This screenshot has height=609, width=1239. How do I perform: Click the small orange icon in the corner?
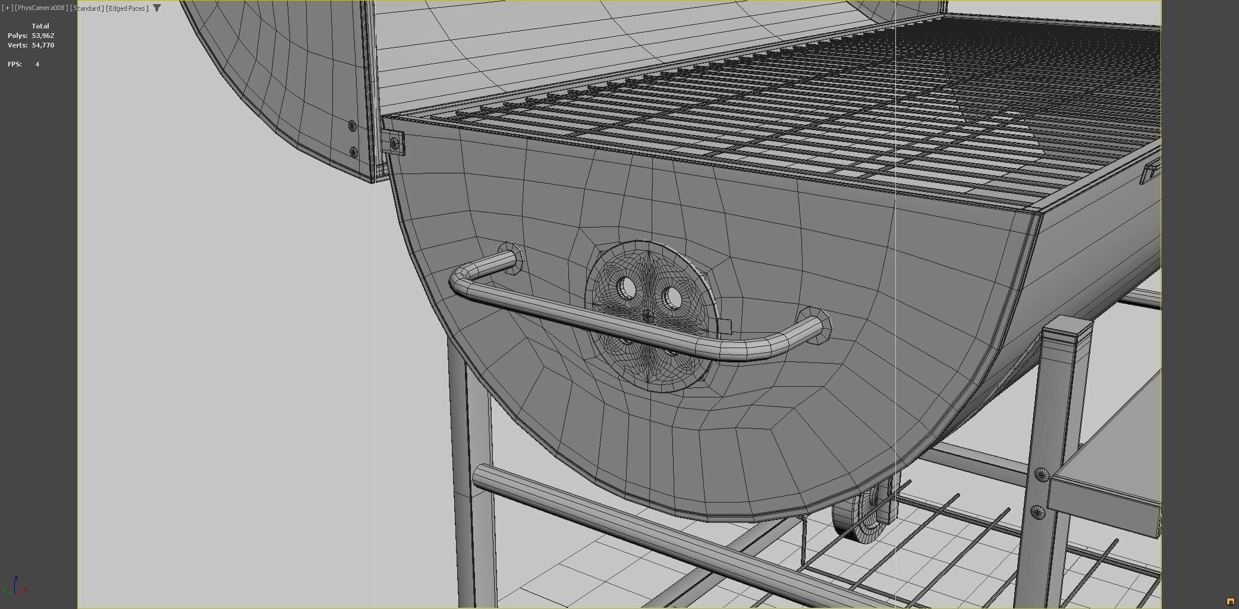click(1231, 602)
